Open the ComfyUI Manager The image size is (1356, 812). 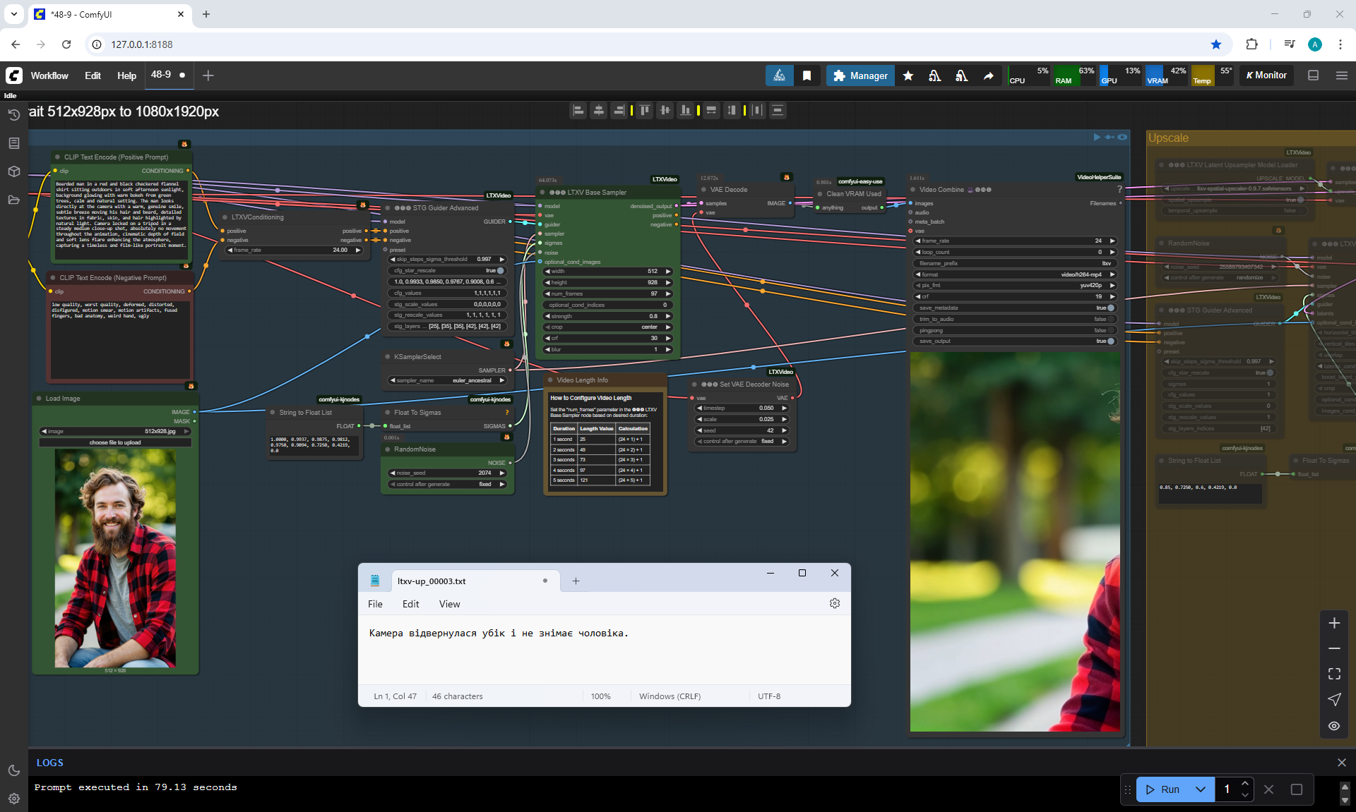click(860, 75)
